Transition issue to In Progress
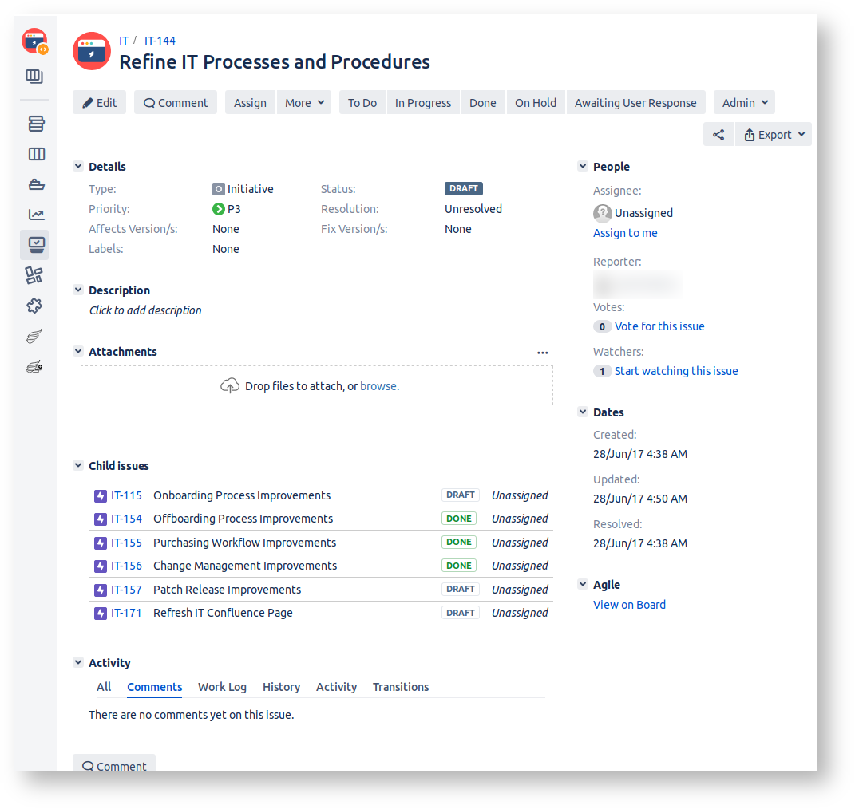 [422, 103]
